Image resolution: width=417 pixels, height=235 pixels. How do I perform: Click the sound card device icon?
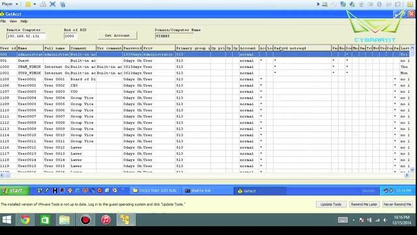352,5
